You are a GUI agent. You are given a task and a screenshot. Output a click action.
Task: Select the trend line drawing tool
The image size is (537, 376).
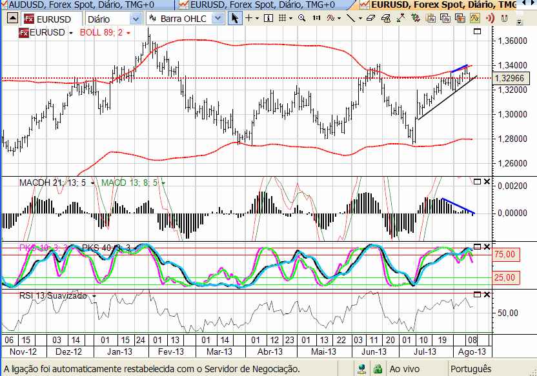coord(350,19)
